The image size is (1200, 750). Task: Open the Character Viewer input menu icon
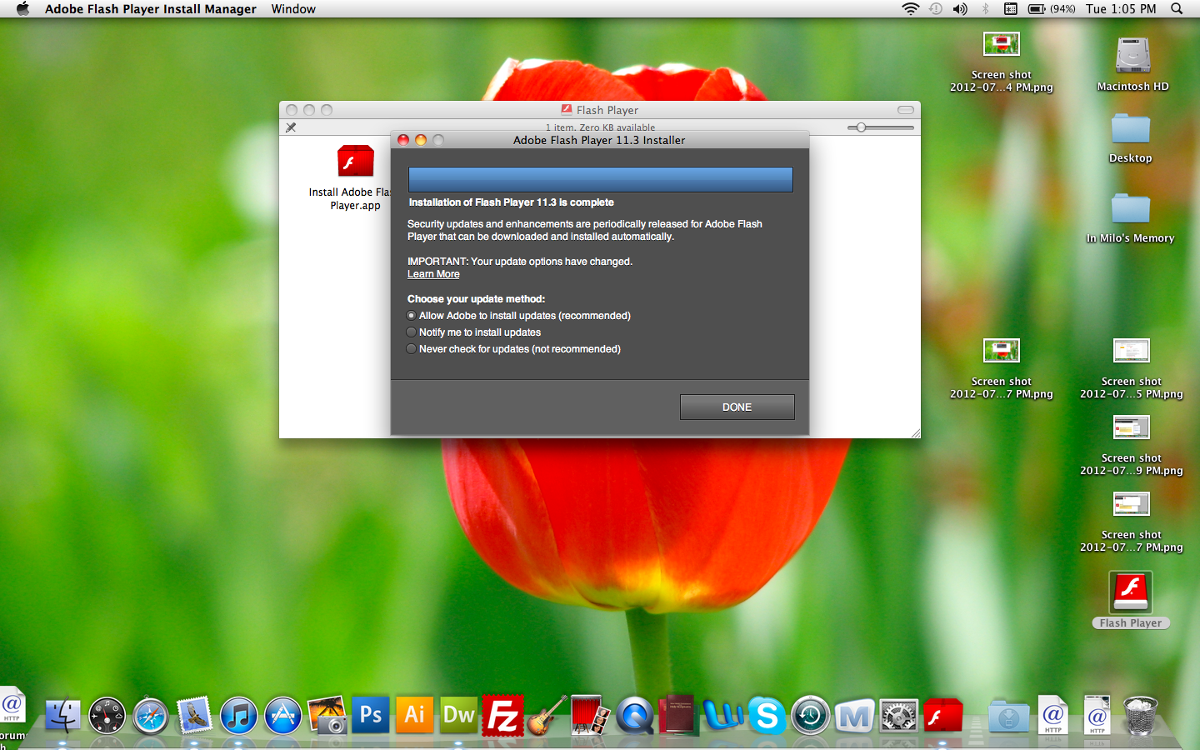pos(1010,8)
